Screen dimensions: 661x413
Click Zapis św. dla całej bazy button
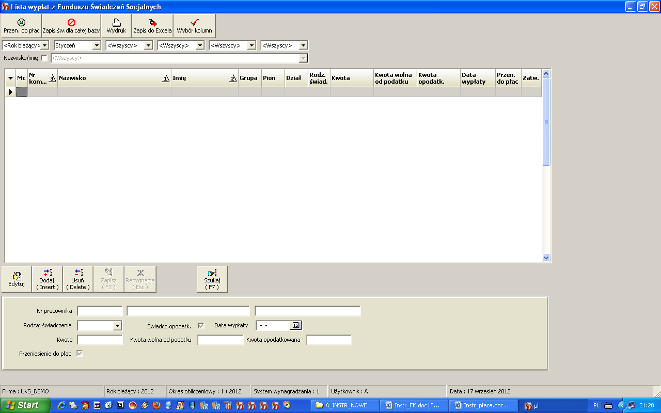[x=71, y=26]
